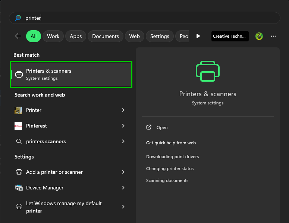Image resolution: width=289 pixels, height=223 pixels.
Task: Click printer icon beside Let Windows manage default
Action: click(x=19, y=207)
